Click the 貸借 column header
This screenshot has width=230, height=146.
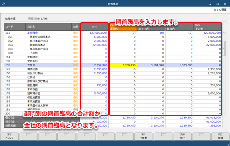point(76,27)
